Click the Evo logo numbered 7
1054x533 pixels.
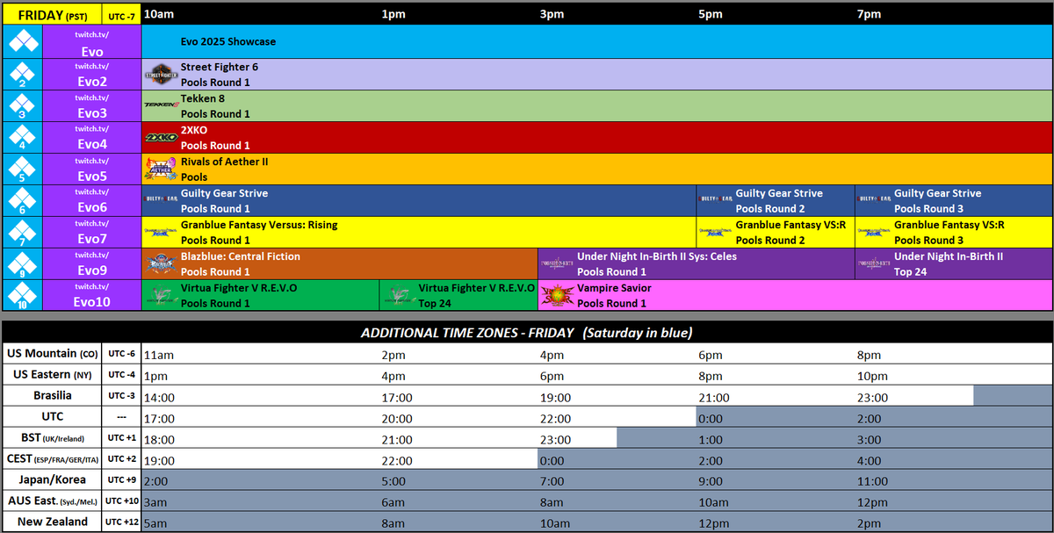click(22, 233)
